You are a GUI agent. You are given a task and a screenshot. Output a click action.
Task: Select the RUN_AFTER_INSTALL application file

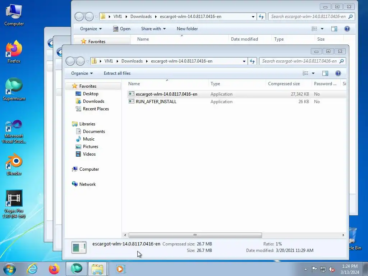tap(156, 102)
